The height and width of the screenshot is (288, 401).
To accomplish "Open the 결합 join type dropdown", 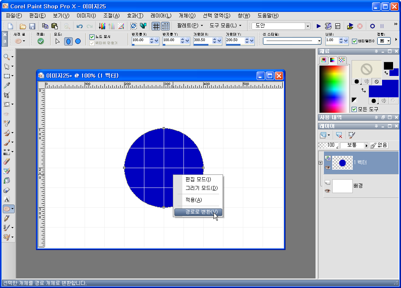I will 388,41.
